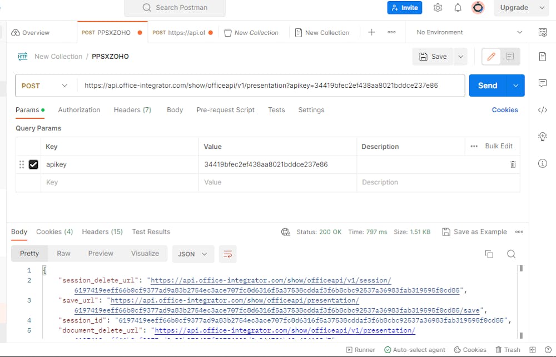This screenshot has width=556, height=357.
Task: Open the code snippet panel
Action: (543, 110)
